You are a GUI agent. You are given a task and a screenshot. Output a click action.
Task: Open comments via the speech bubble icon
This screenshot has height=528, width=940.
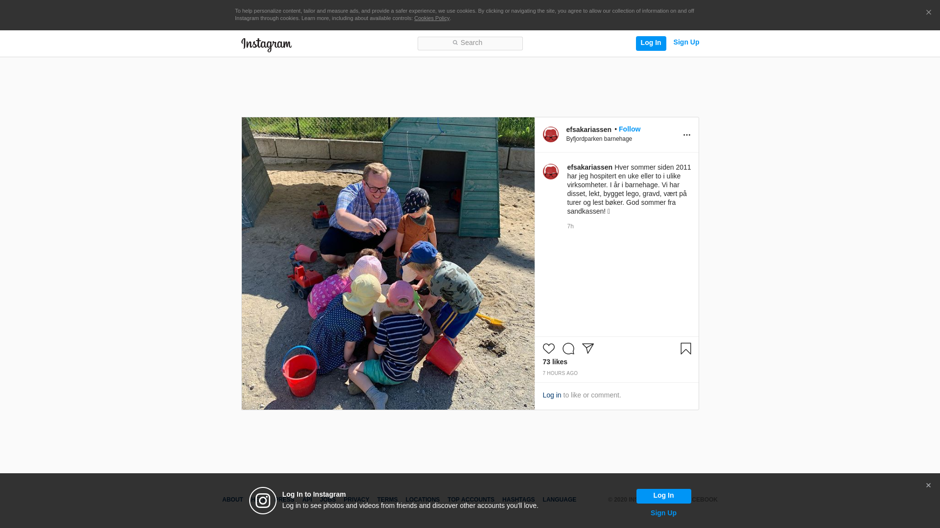[x=568, y=349]
